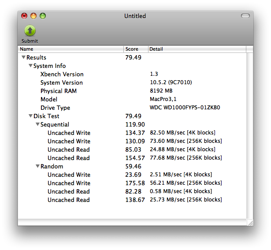Click the detail text 56.21 MB/sec [256K blocks]
271x250 pixels.
[x=186, y=183]
